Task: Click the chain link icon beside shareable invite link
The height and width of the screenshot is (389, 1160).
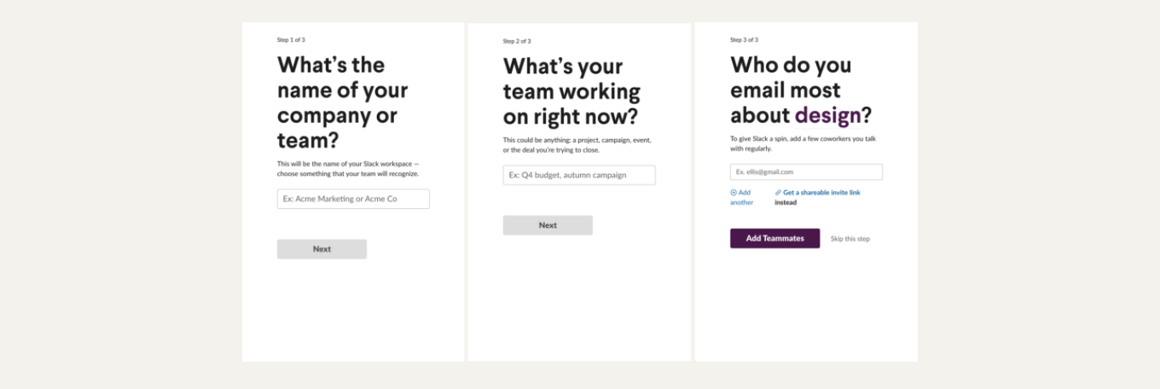Action: [778, 193]
